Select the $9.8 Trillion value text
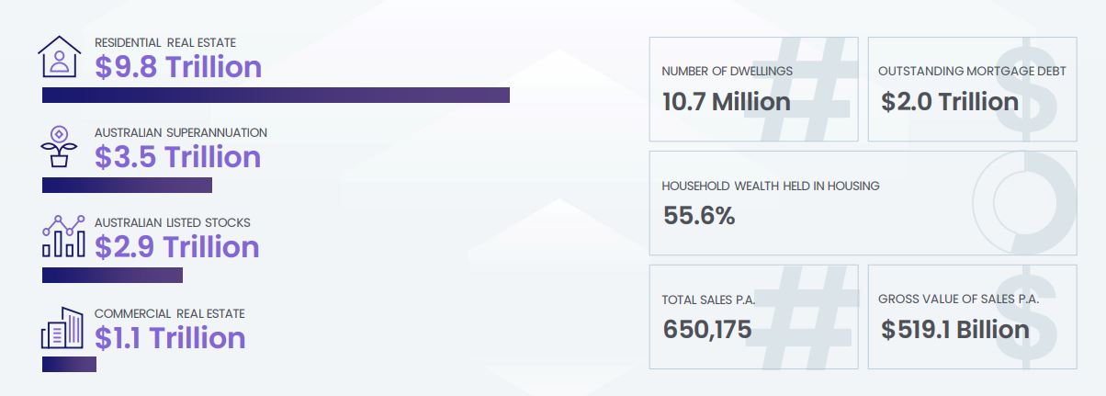 178,66
